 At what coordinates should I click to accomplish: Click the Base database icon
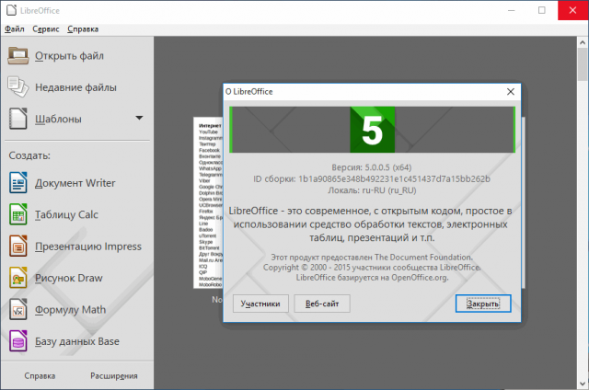(18, 341)
